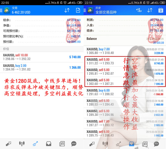Open the Chat bubble tab in the history screen bottom bar
The height and width of the screenshot is (149, 166).
pyautogui.click(x=156, y=144)
